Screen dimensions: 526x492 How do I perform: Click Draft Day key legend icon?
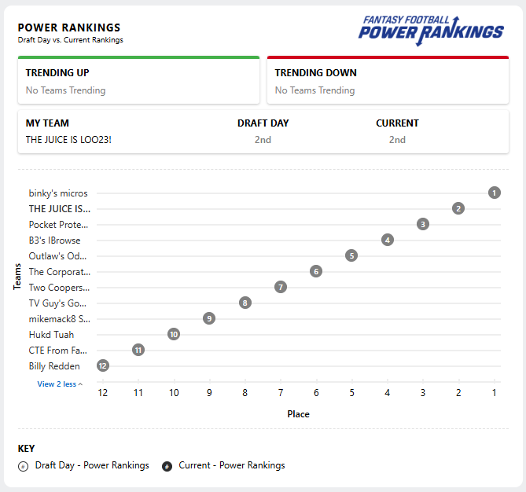tap(23, 466)
